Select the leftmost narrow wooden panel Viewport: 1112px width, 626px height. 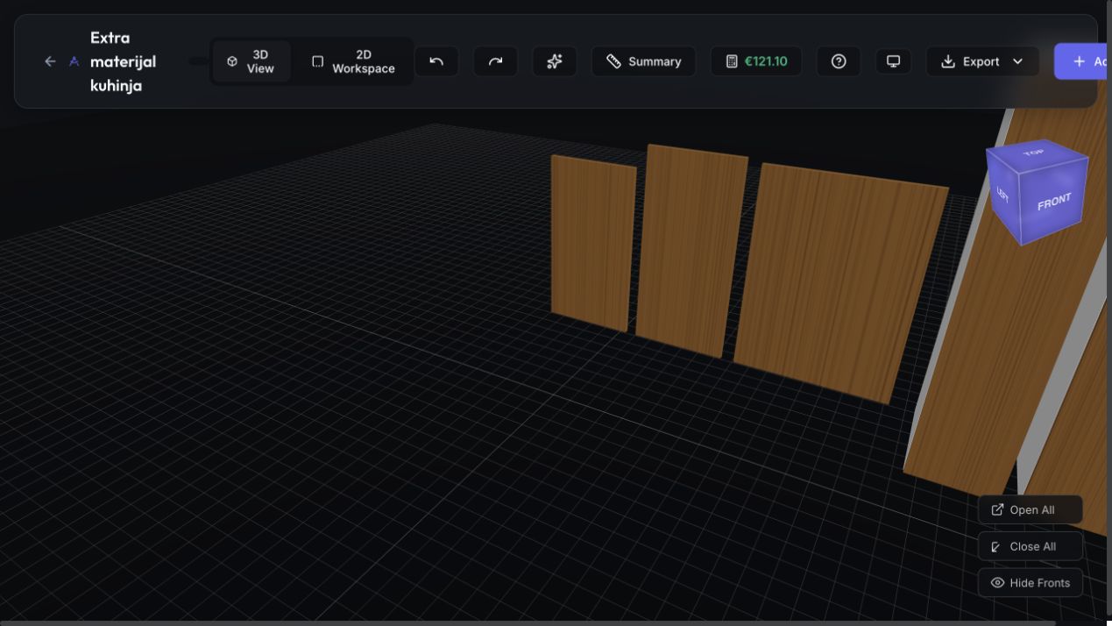click(592, 243)
